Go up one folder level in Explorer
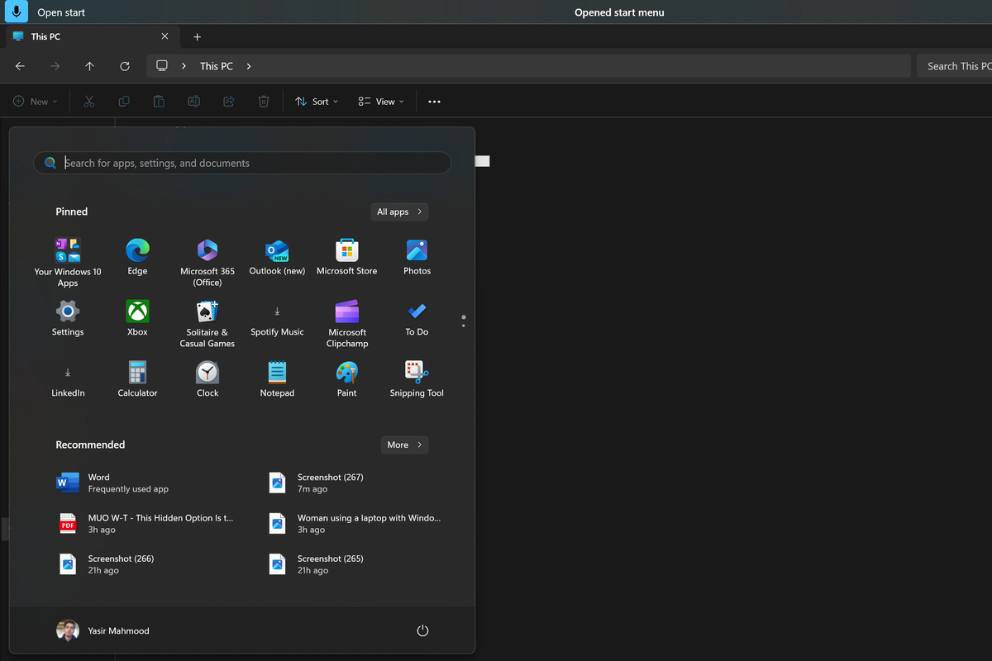This screenshot has width=992, height=661. [89, 66]
